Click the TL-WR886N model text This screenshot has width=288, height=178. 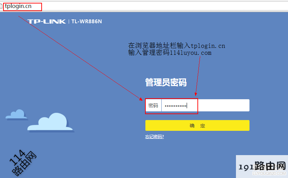tap(86, 22)
